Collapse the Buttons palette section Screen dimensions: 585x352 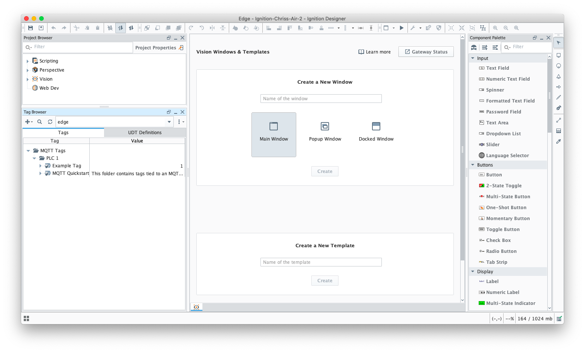click(x=473, y=165)
